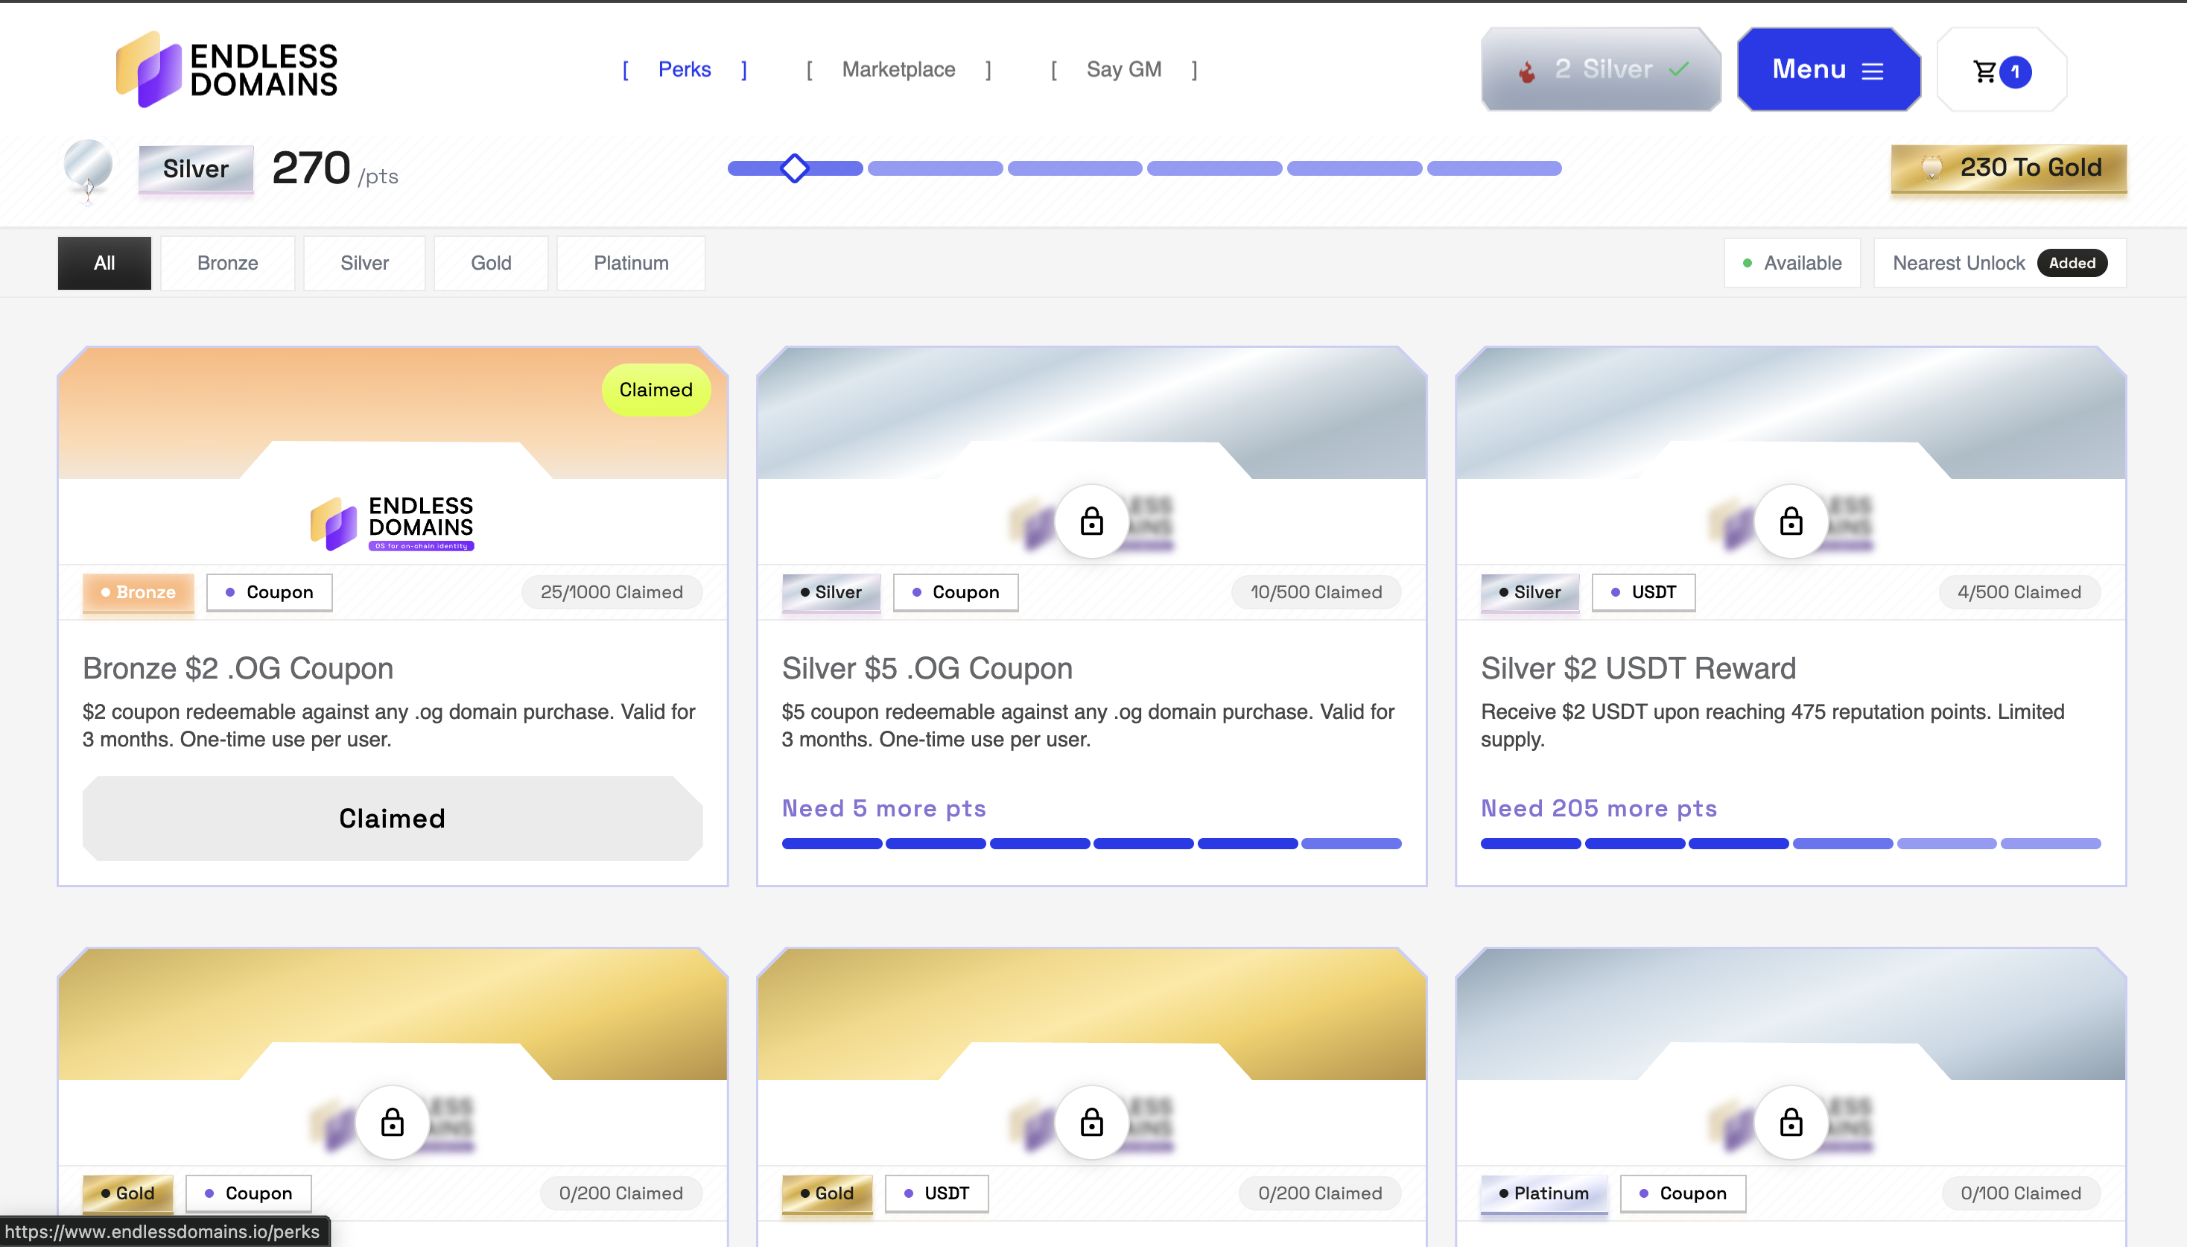Click lock icon on Gold USDT card
This screenshot has width=2187, height=1247.
tap(1091, 1122)
